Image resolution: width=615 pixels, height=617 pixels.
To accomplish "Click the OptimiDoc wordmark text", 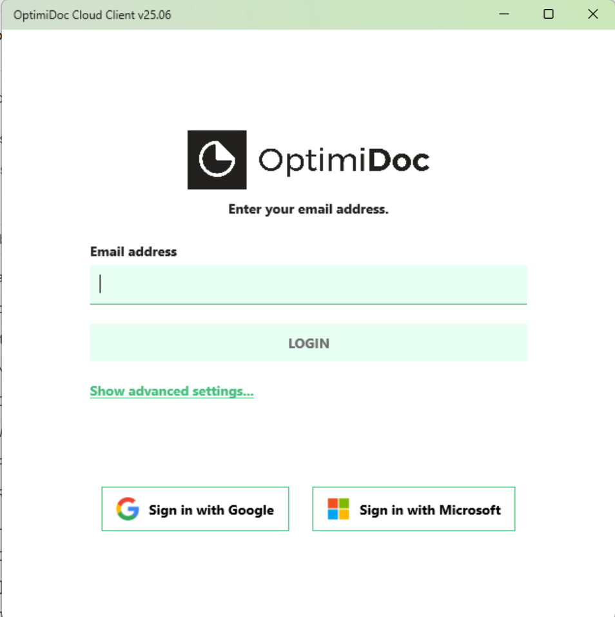I will pos(343,160).
